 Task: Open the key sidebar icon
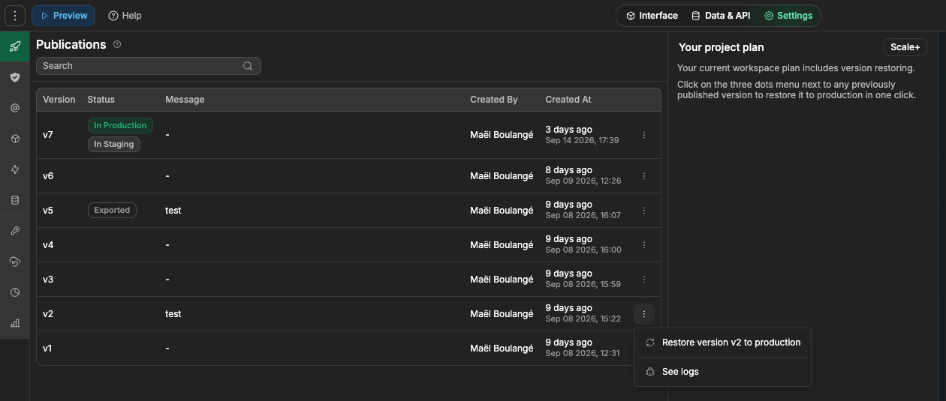click(x=15, y=231)
